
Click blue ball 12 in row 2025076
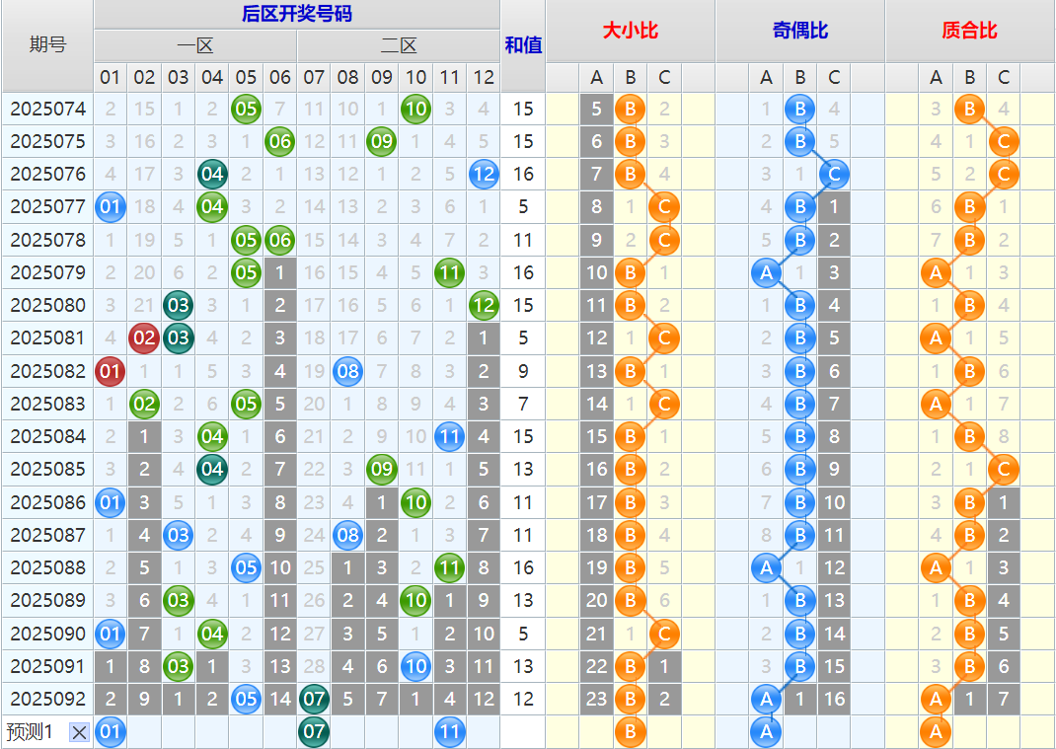coord(484,174)
